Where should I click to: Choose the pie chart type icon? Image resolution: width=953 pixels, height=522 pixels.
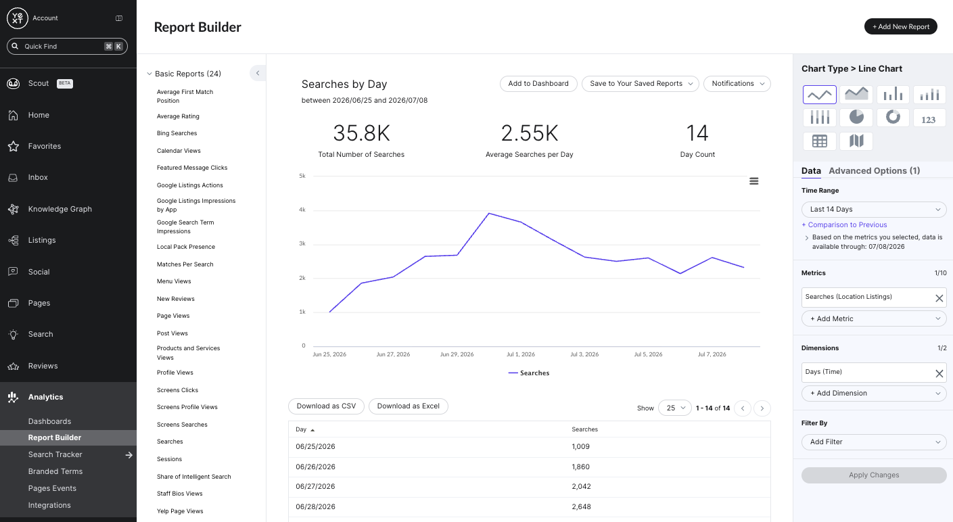[856, 118]
